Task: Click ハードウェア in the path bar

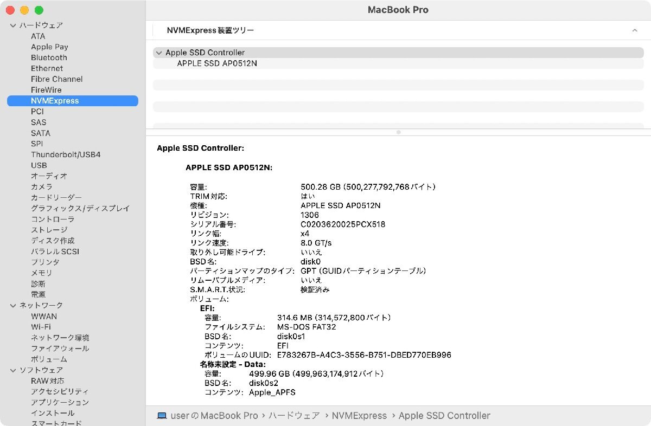Action: click(294, 416)
